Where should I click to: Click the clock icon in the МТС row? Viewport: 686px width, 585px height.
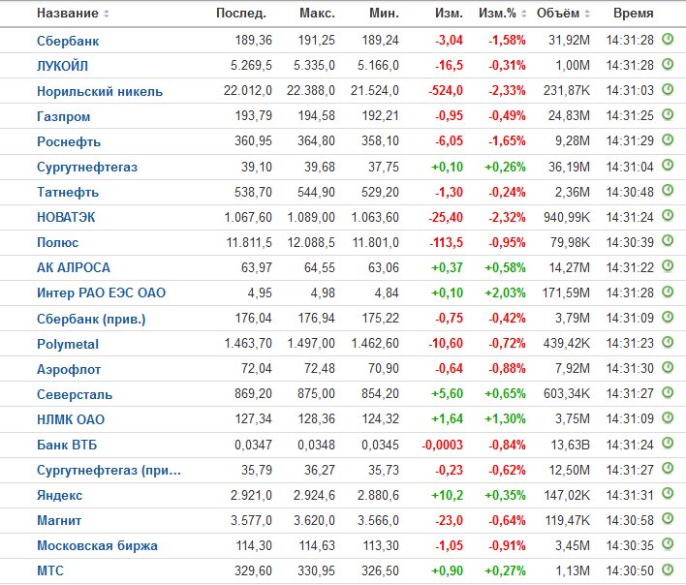(668, 570)
